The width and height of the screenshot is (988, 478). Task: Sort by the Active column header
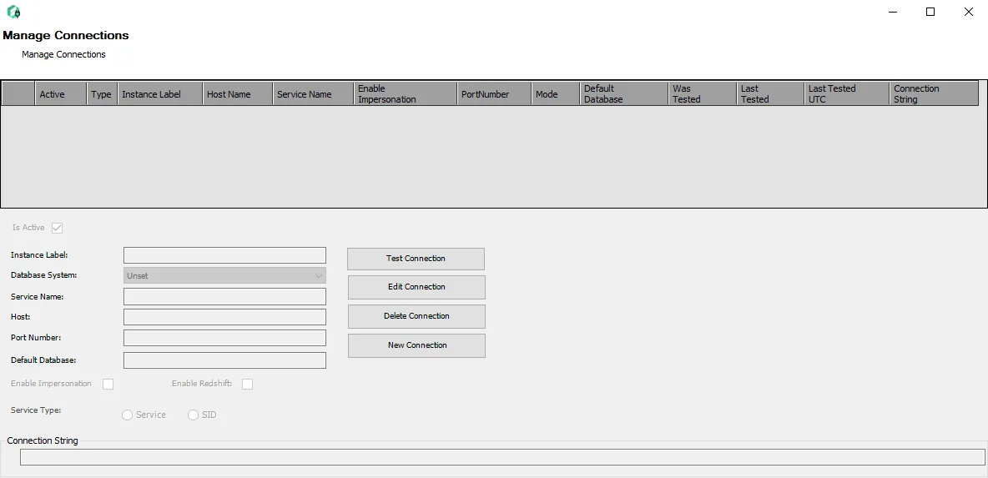(60, 93)
